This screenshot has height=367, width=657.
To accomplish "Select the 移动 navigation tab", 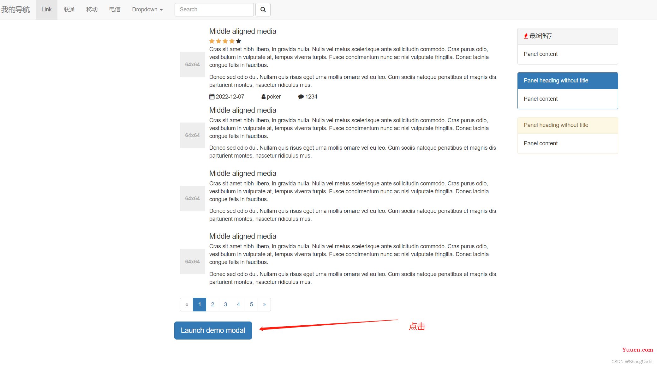I will [92, 10].
